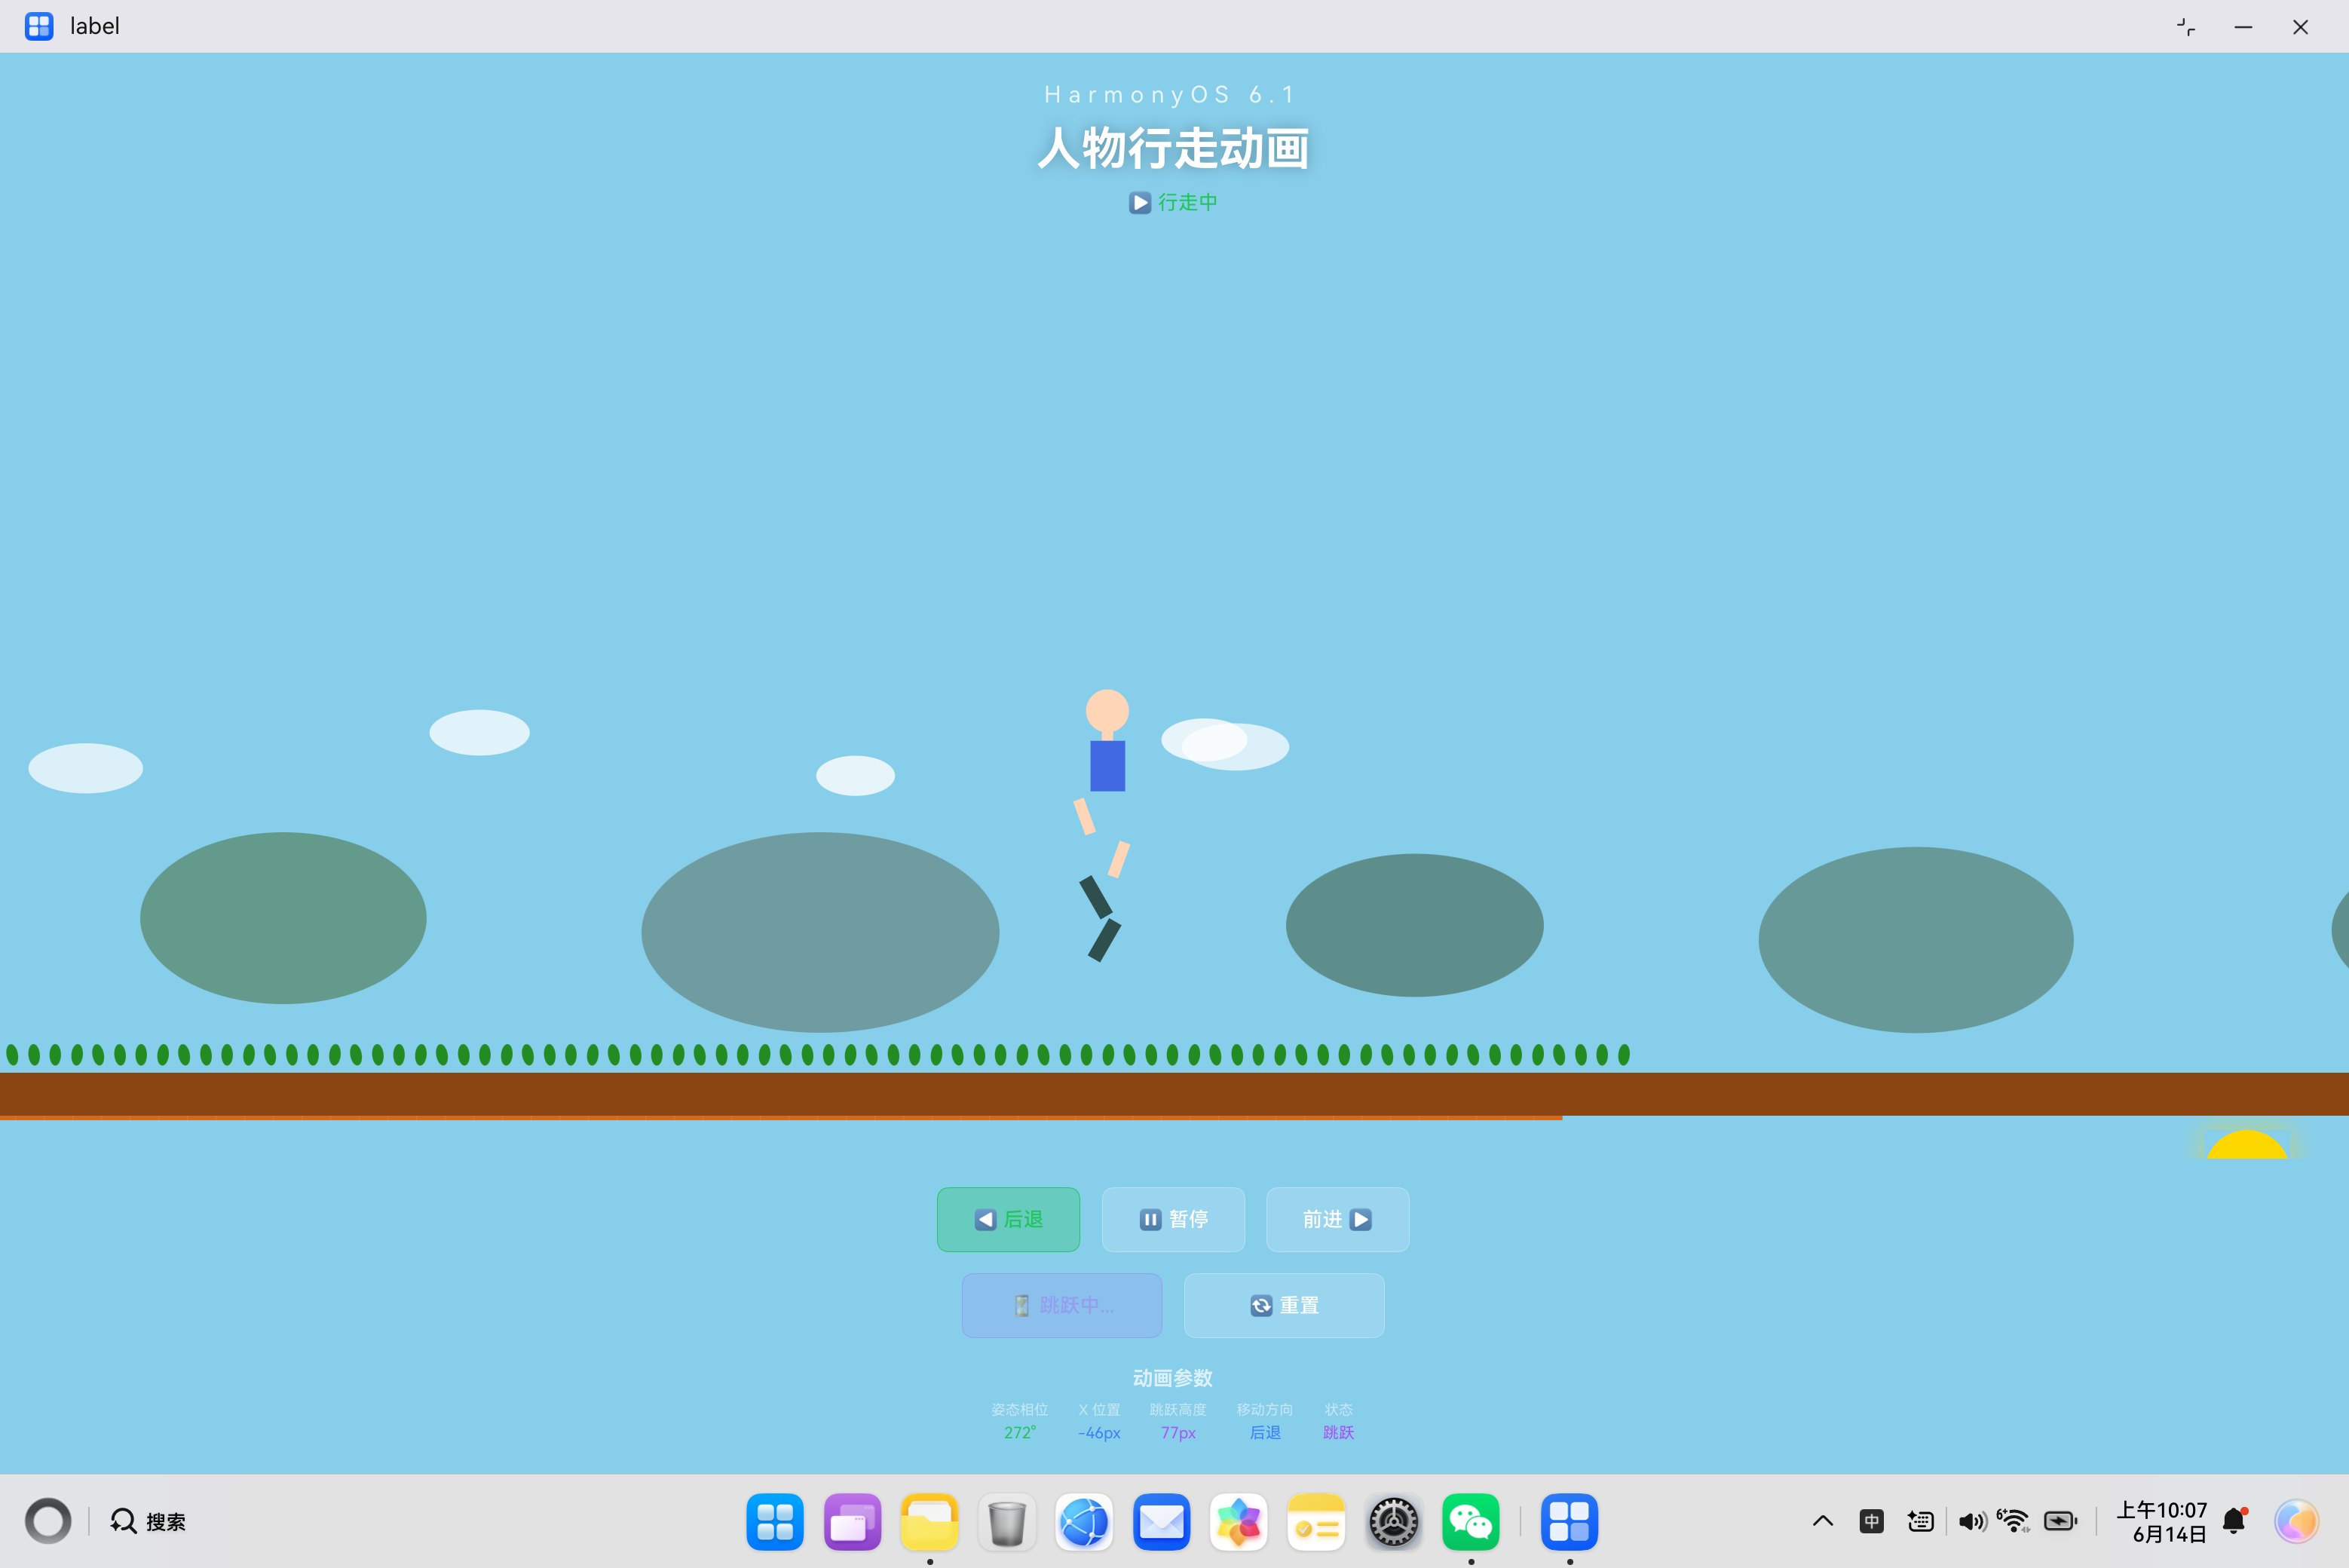The image size is (2349, 1568).
Task: Expand the system tray hidden icons chevron
Action: (x=1823, y=1521)
